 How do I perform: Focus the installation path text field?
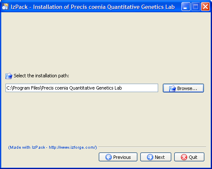[82, 88]
